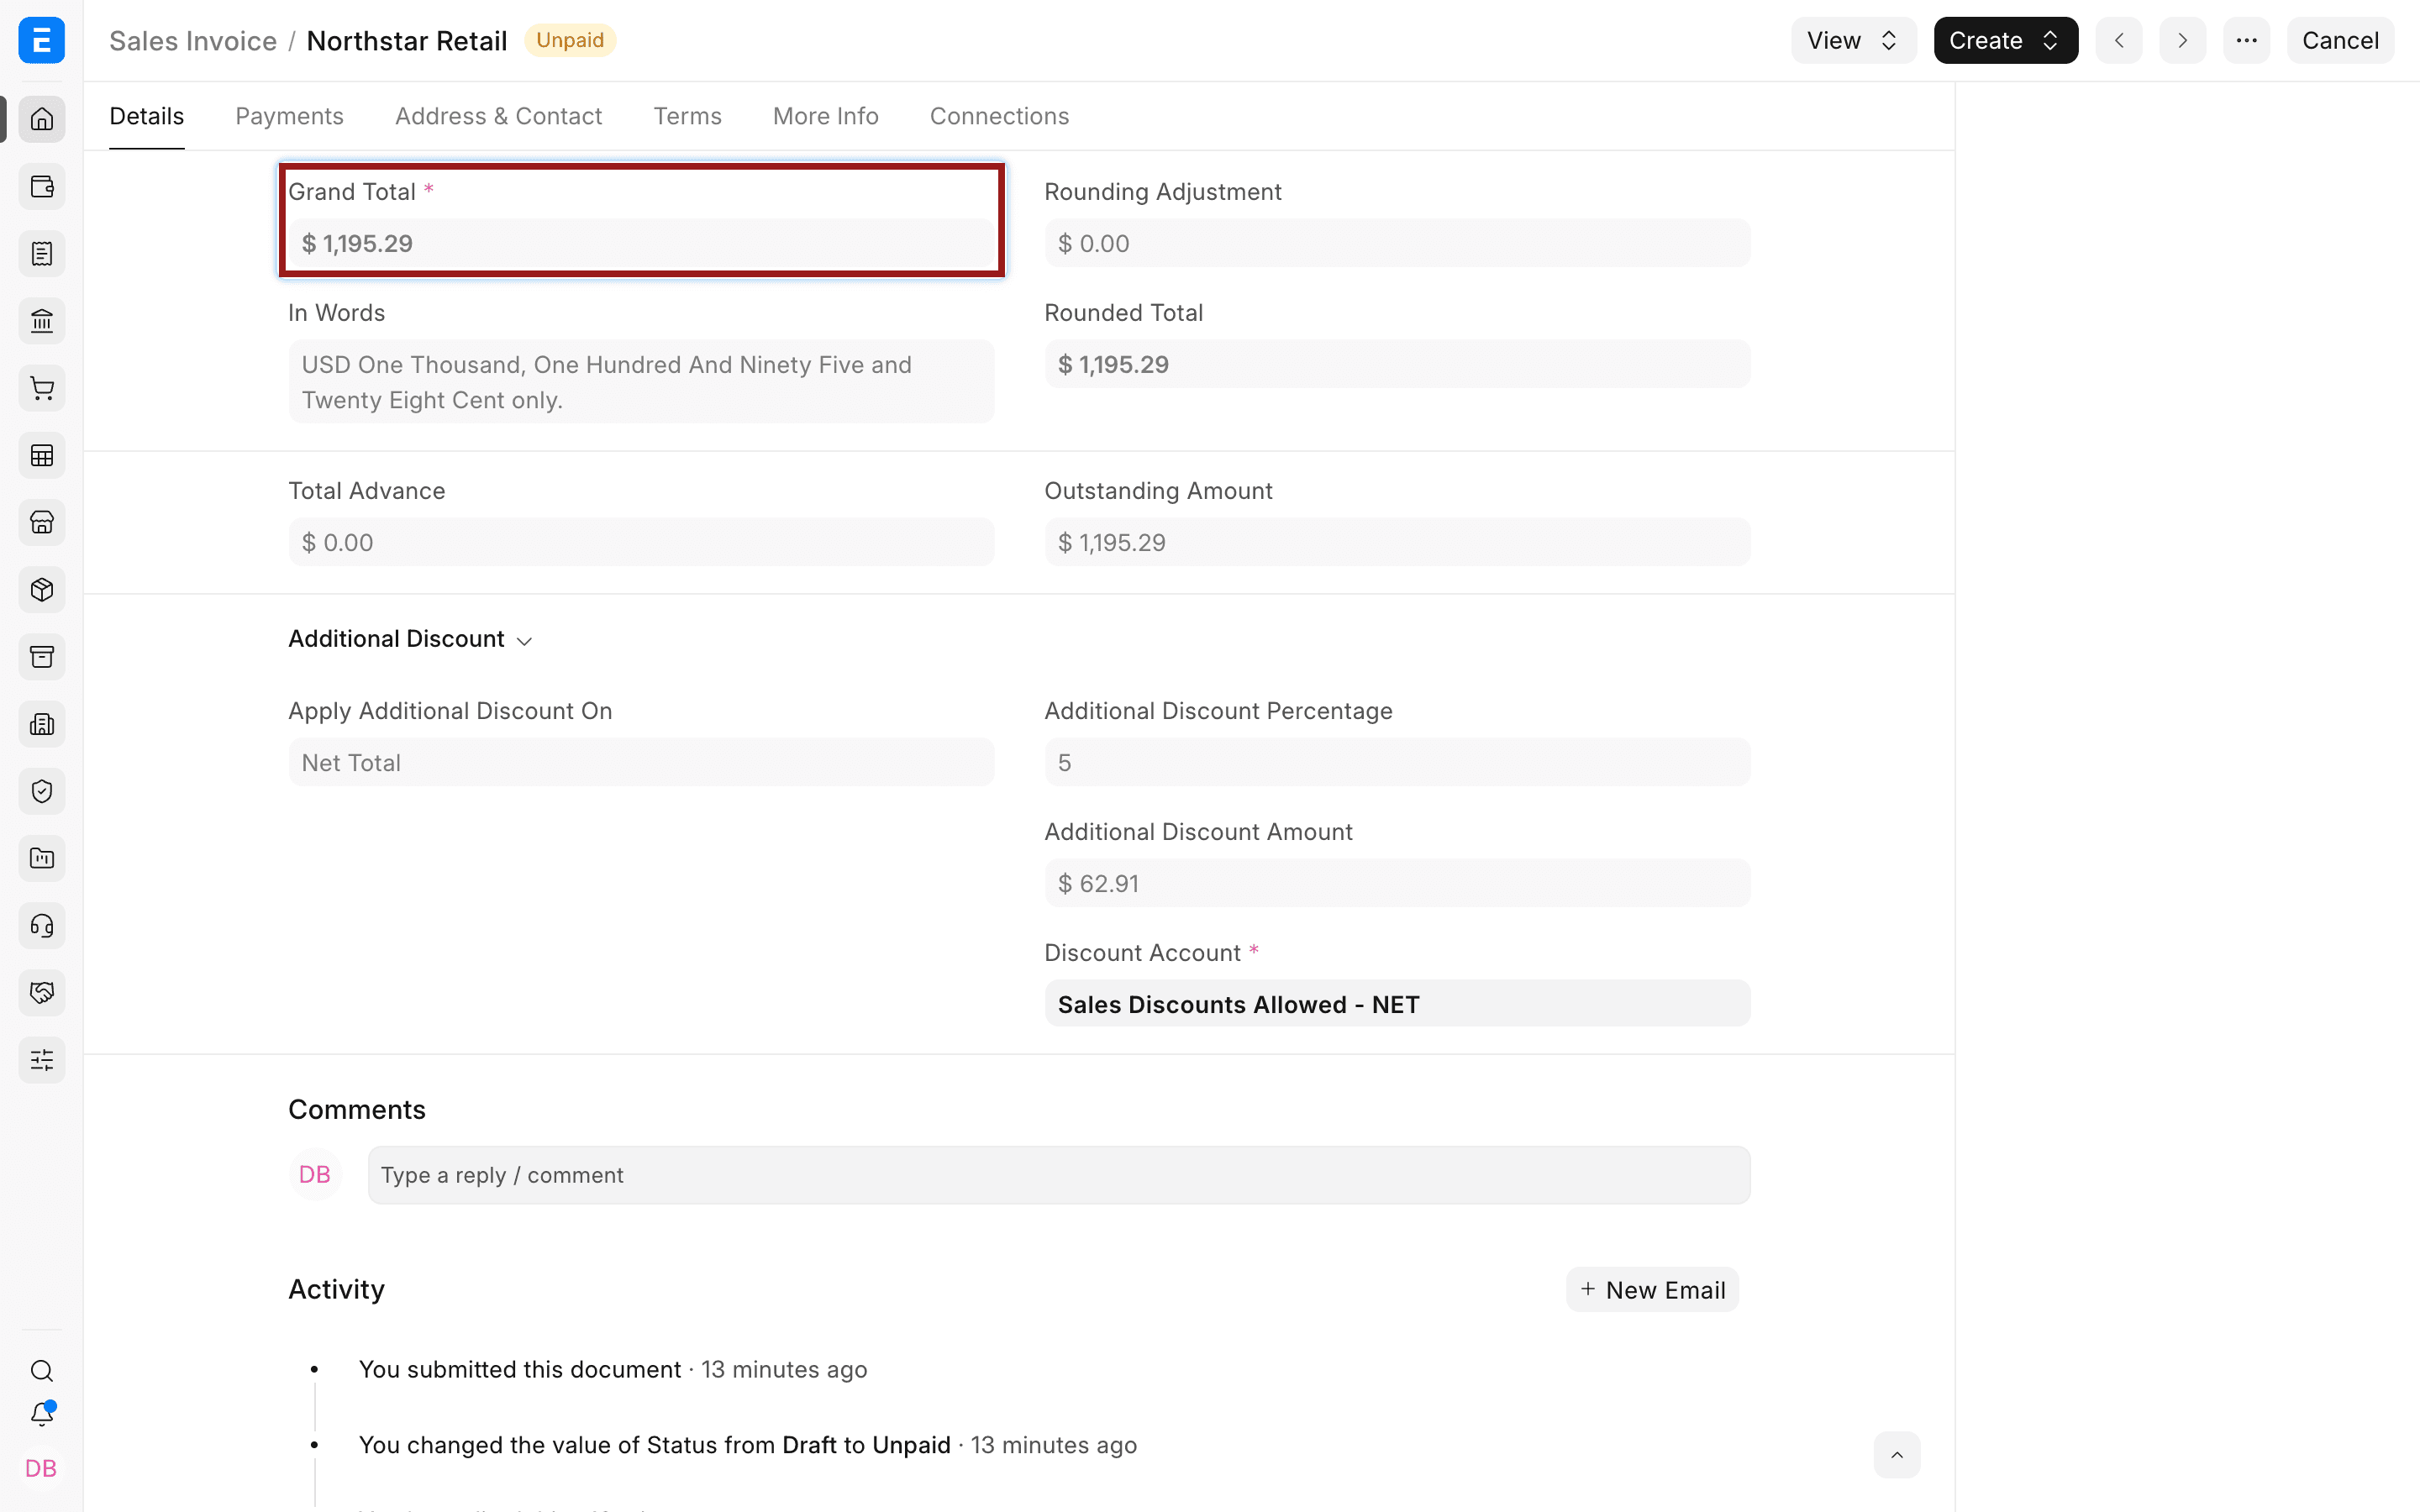The height and width of the screenshot is (1512, 2420).
Task: Open the DB user avatar in sidebar
Action: [x=41, y=1468]
